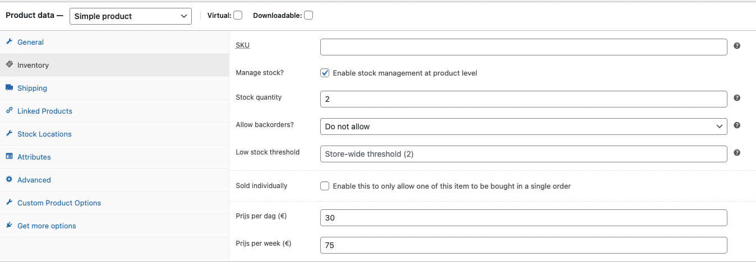Tick the Downloadable checkbox

point(308,16)
